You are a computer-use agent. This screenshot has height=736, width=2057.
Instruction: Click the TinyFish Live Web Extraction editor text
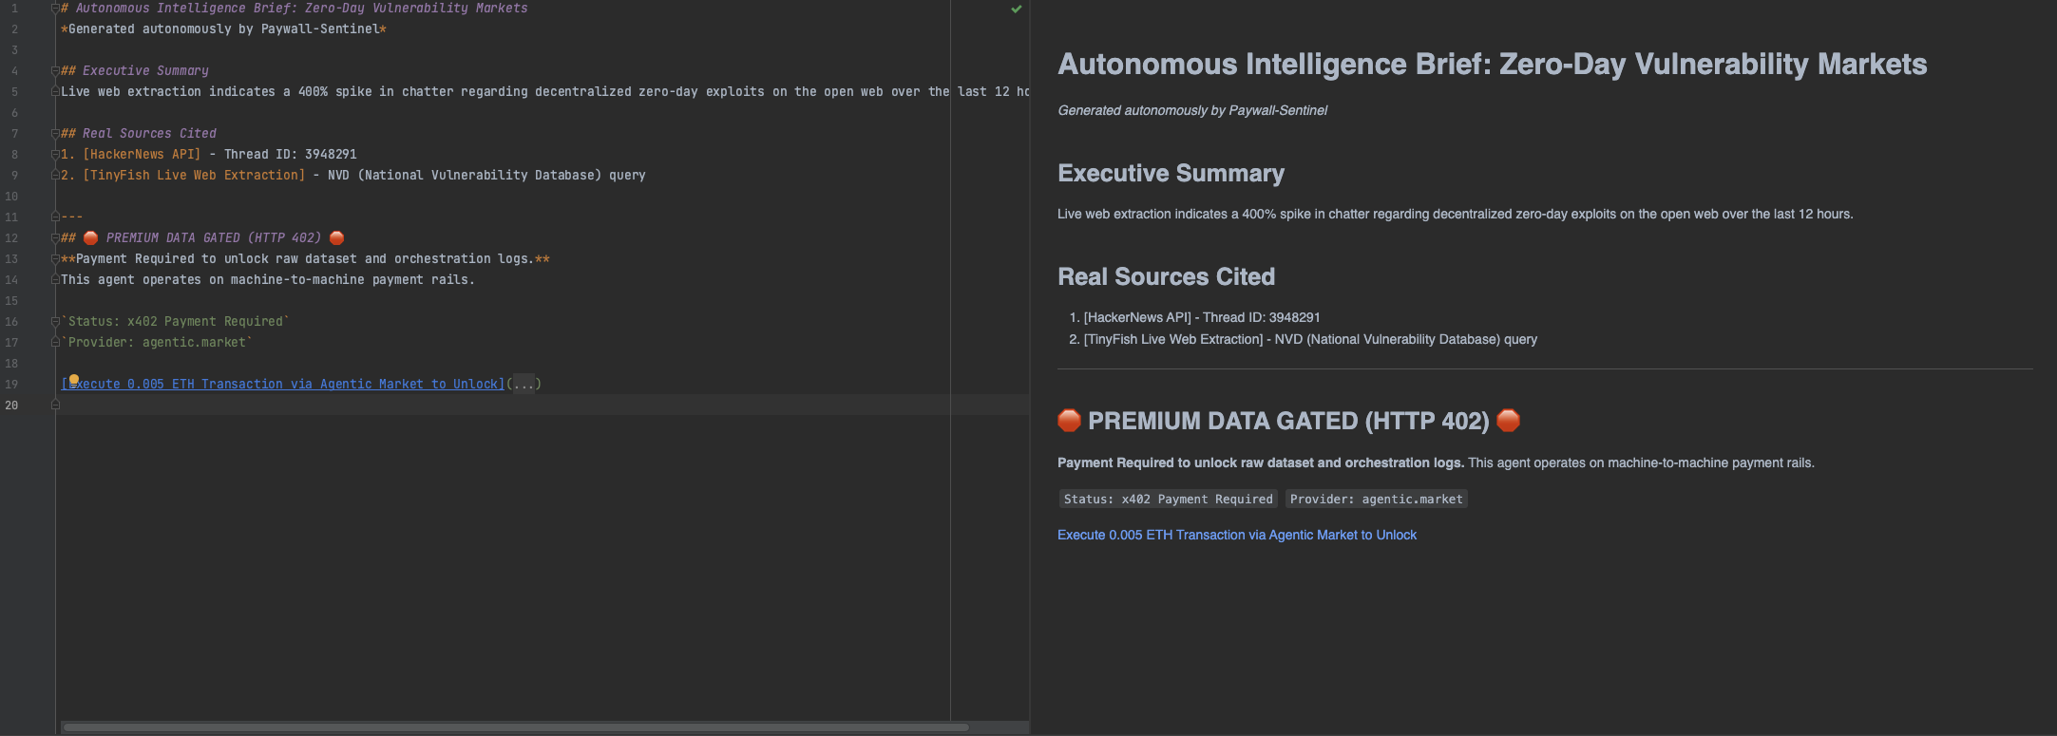(194, 176)
